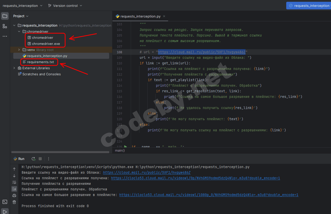Click the Run panel title tab
This screenshot has height=214, width=331.
[x=19, y=159]
